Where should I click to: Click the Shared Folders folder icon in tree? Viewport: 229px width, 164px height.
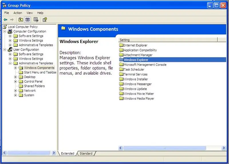(x=21, y=86)
